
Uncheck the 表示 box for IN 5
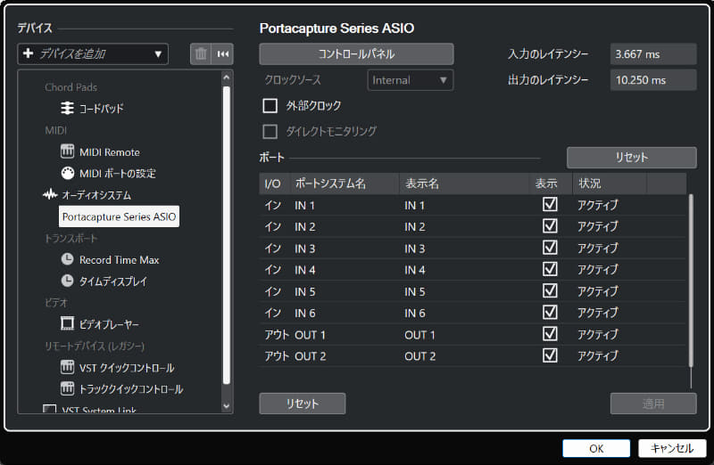550,290
